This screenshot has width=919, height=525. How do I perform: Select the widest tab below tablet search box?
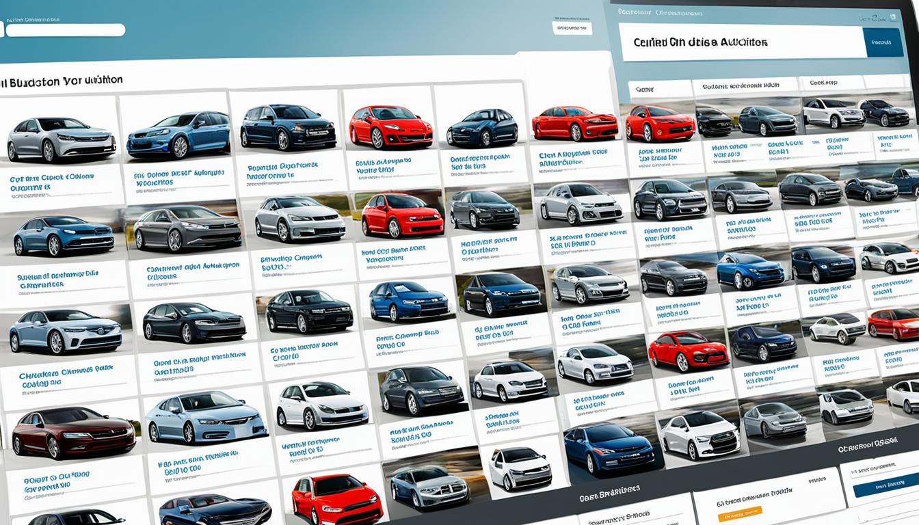click(745, 87)
